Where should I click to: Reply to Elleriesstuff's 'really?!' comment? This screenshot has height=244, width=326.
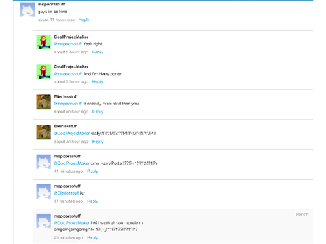pos(98,142)
